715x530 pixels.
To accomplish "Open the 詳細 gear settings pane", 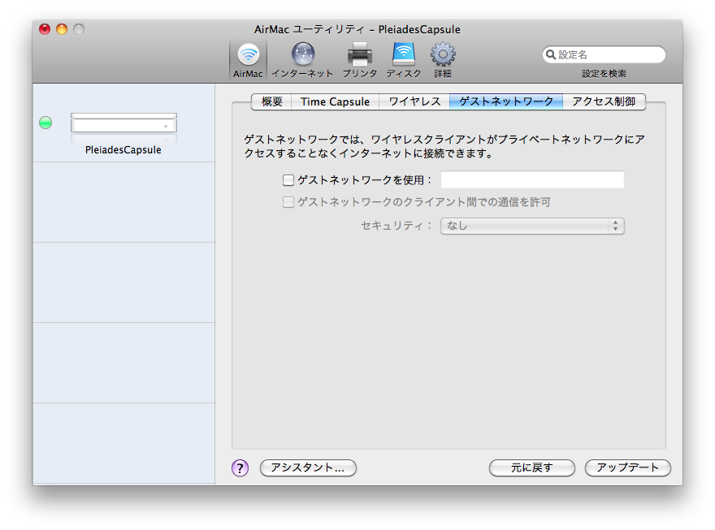I will (x=443, y=60).
